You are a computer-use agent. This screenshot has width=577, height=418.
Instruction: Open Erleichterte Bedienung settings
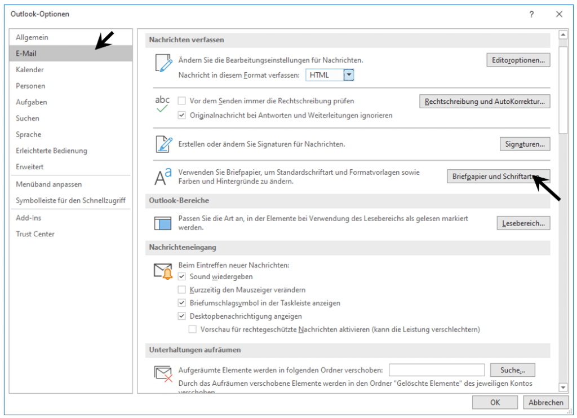tap(70, 151)
